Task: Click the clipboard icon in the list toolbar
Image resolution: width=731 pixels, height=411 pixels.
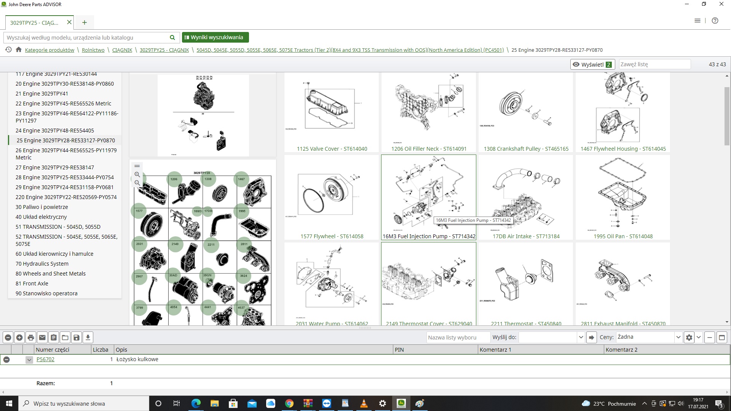Action: pyautogui.click(x=54, y=338)
